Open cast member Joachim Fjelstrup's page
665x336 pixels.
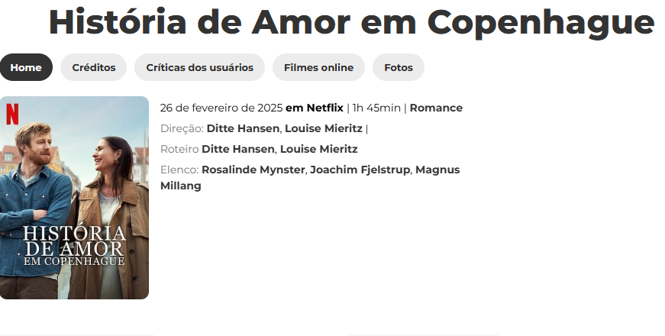coord(360,170)
